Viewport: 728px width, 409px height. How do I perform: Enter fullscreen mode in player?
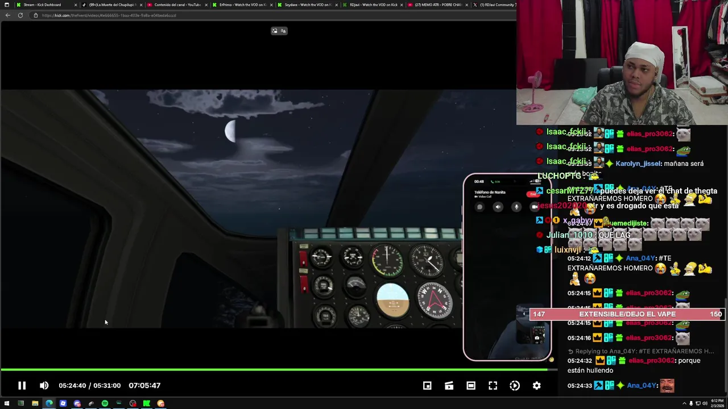(x=493, y=385)
